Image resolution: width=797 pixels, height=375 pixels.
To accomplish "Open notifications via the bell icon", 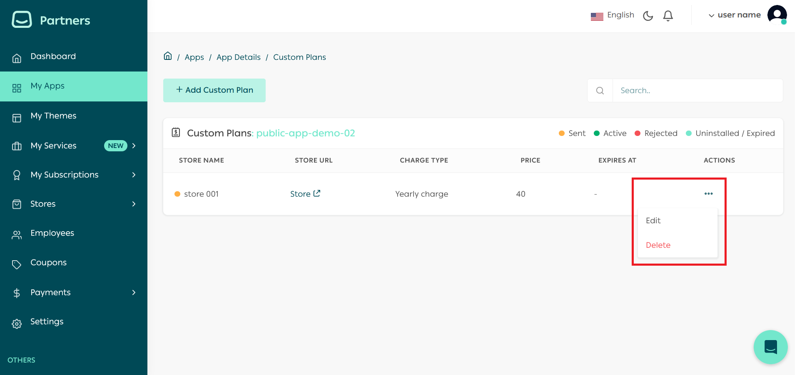I will (x=668, y=16).
